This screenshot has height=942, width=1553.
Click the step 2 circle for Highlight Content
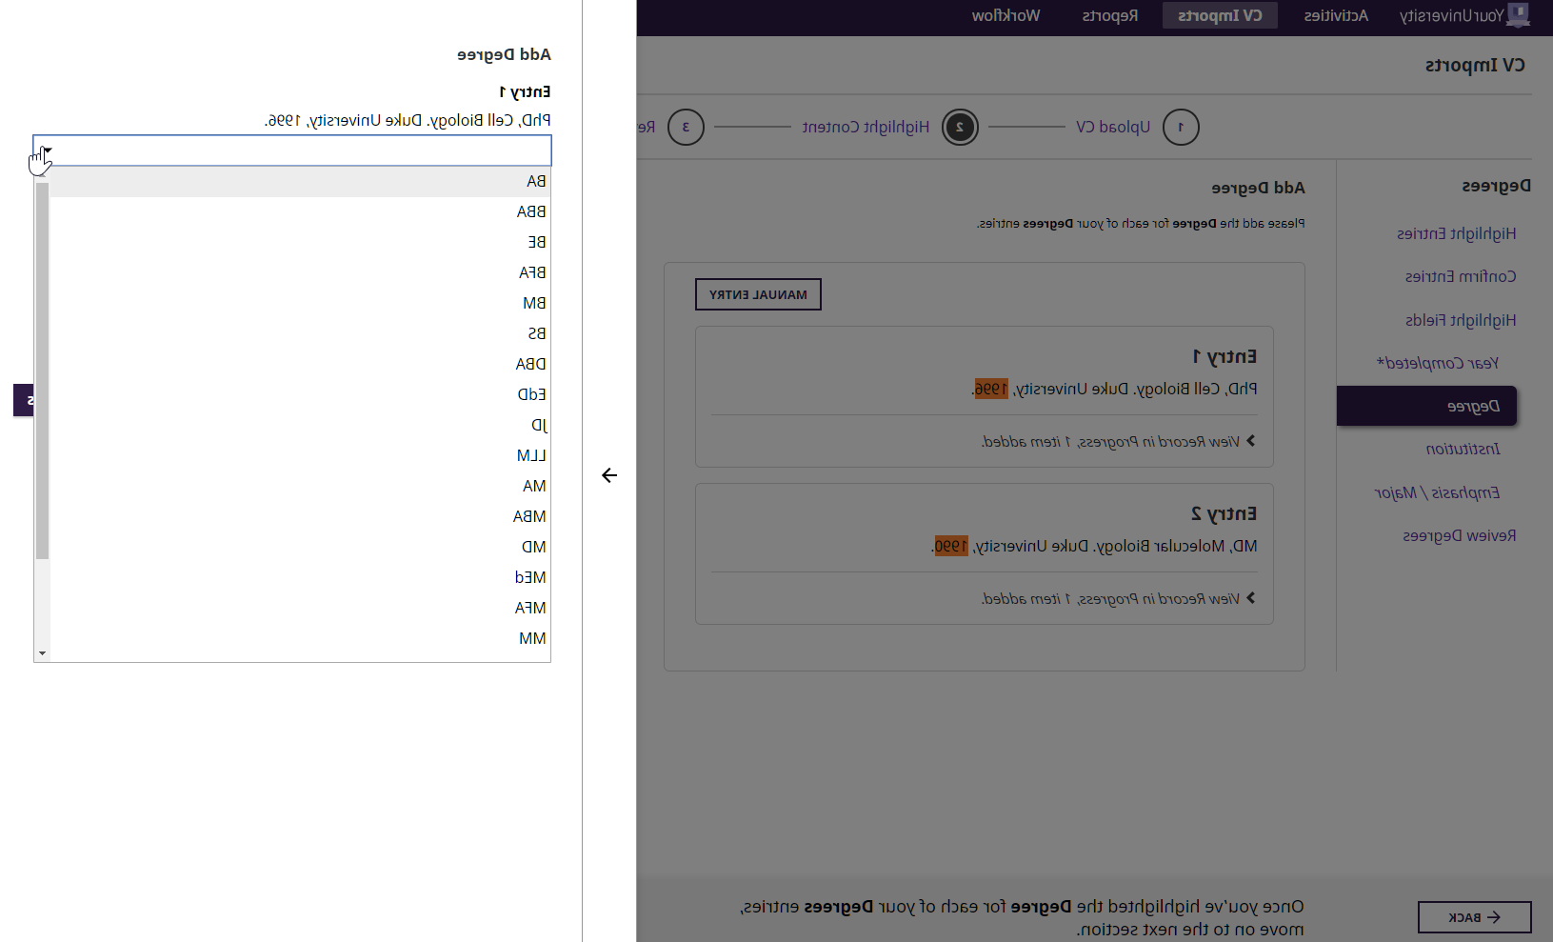tap(960, 127)
